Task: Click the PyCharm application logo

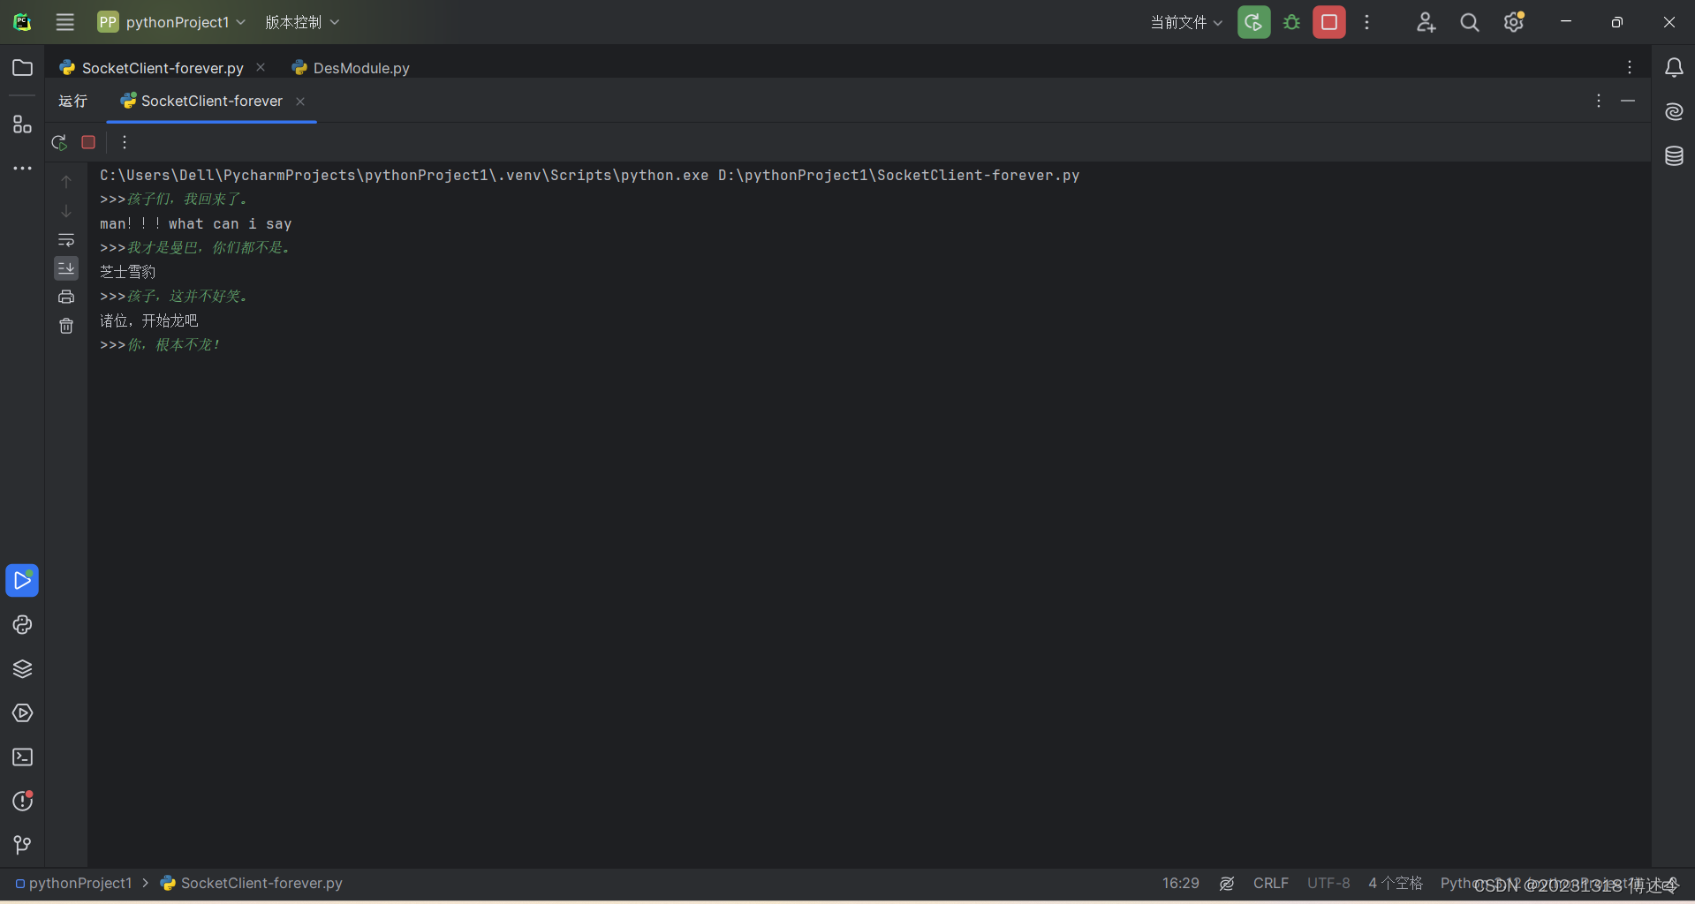Action: (22, 22)
